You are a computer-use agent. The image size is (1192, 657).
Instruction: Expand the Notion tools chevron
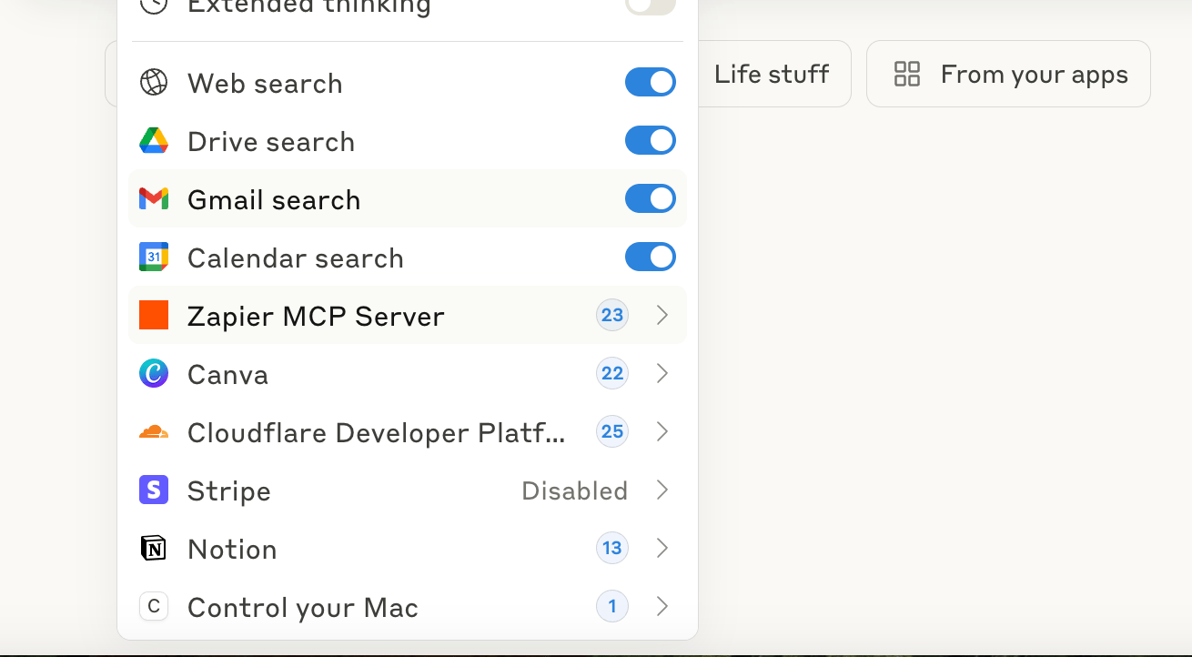[662, 548]
